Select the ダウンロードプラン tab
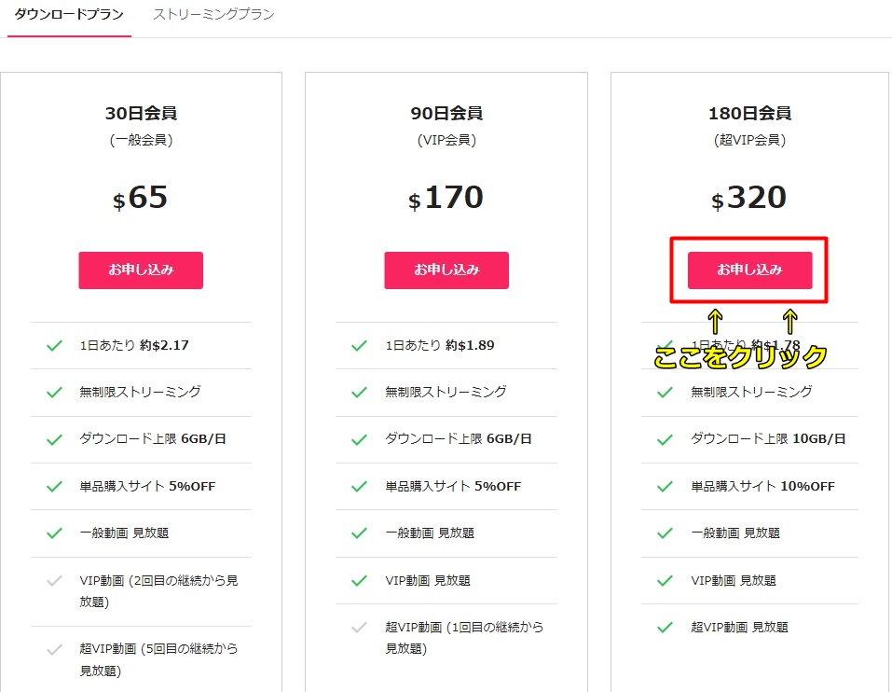Viewport: 892px width, 692px height. (69, 15)
